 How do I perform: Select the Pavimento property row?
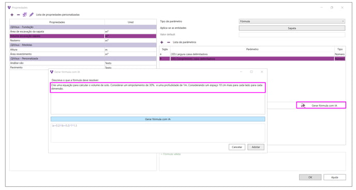[83, 67]
